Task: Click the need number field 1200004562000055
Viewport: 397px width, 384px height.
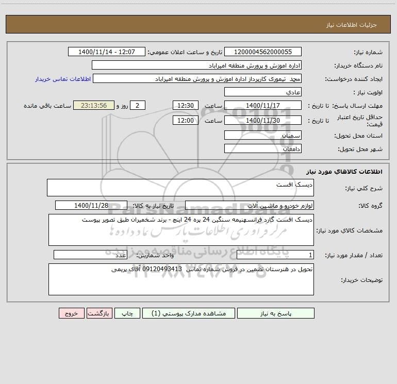Action: [x=263, y=52]
